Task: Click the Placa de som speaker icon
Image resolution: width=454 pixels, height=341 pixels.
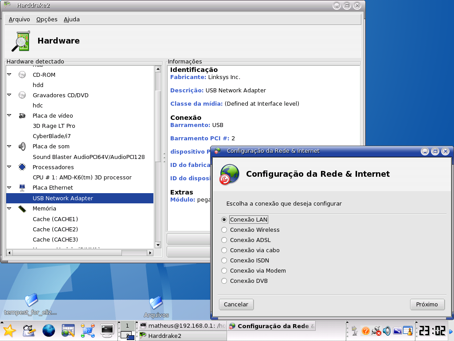Action: (22, 147)
